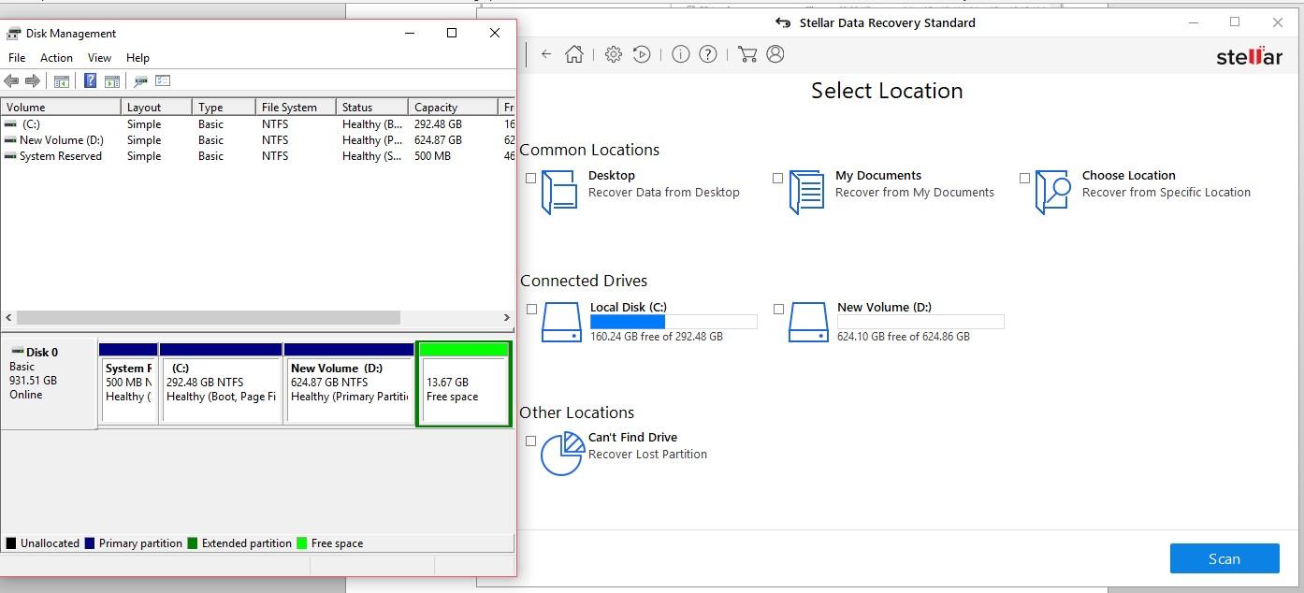Click the settings list toolbar icon in Disk Management

163,81
